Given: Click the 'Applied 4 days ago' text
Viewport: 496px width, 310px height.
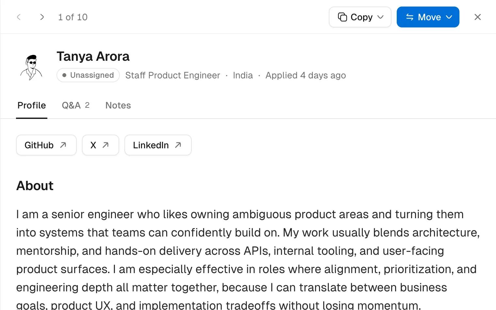Looking at the screenshot, I should click(x=306, y=75).
